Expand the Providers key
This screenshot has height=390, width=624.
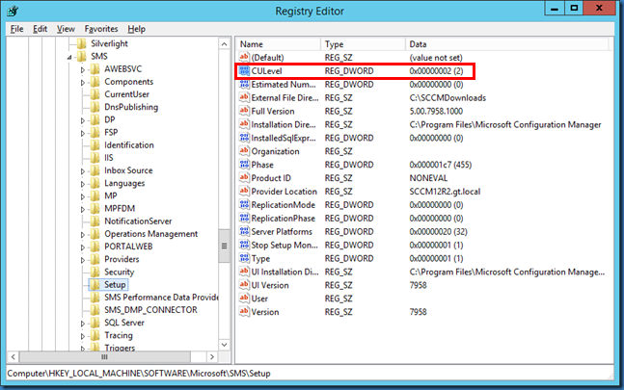tap(83, 260)
